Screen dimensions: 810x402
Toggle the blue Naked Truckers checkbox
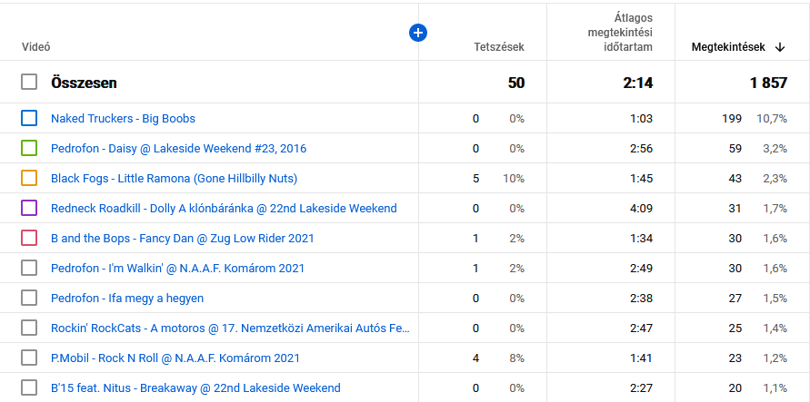pos(29,118)
